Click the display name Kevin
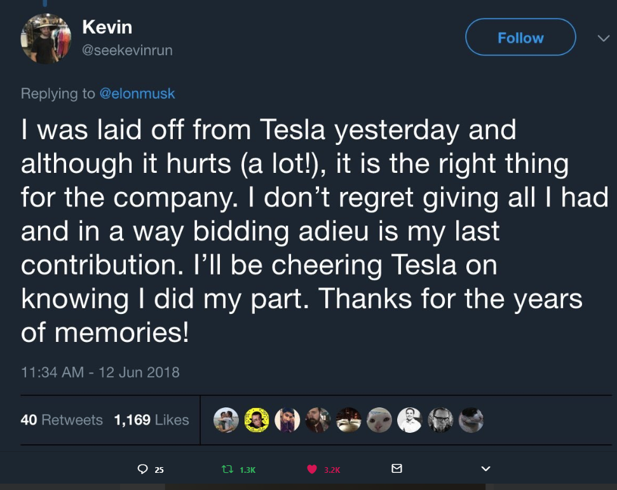617x490 pixels. pos(107,27)
